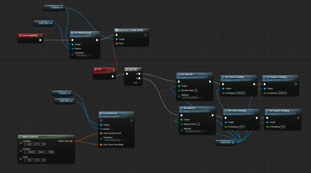Click the Grab Trans Form Right input pin

(101, 144)
